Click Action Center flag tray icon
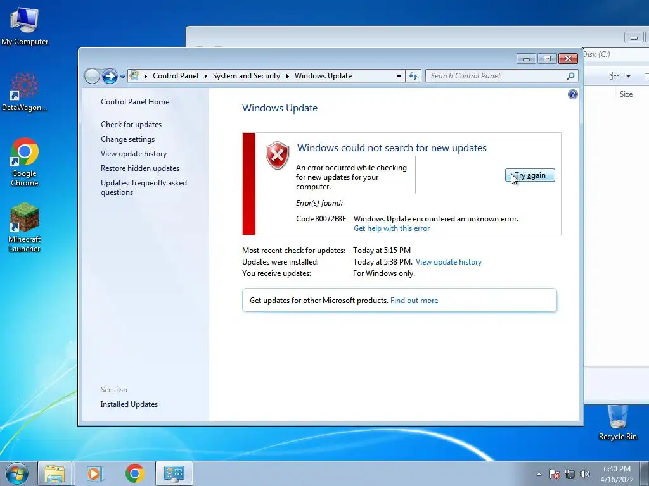 tap(555, 474)
